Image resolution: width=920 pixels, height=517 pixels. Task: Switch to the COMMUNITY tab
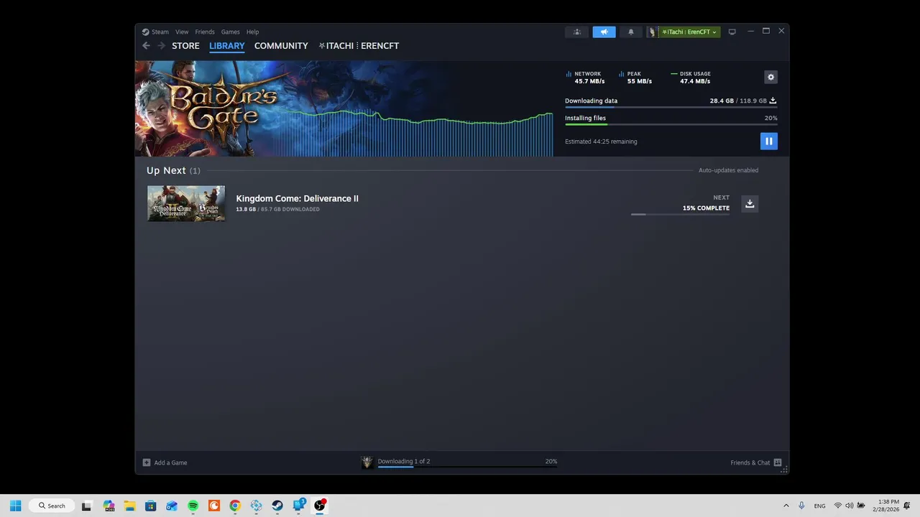pos(281,45)
